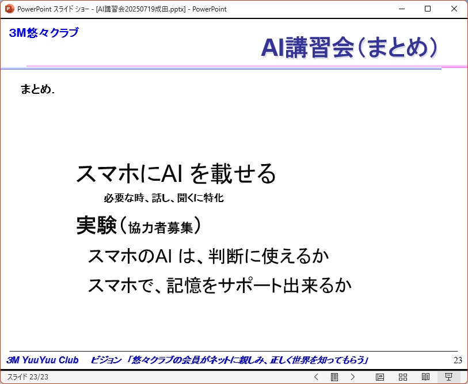
Task: Close the PowerPoint slide show window
Action: pos(454,9)
